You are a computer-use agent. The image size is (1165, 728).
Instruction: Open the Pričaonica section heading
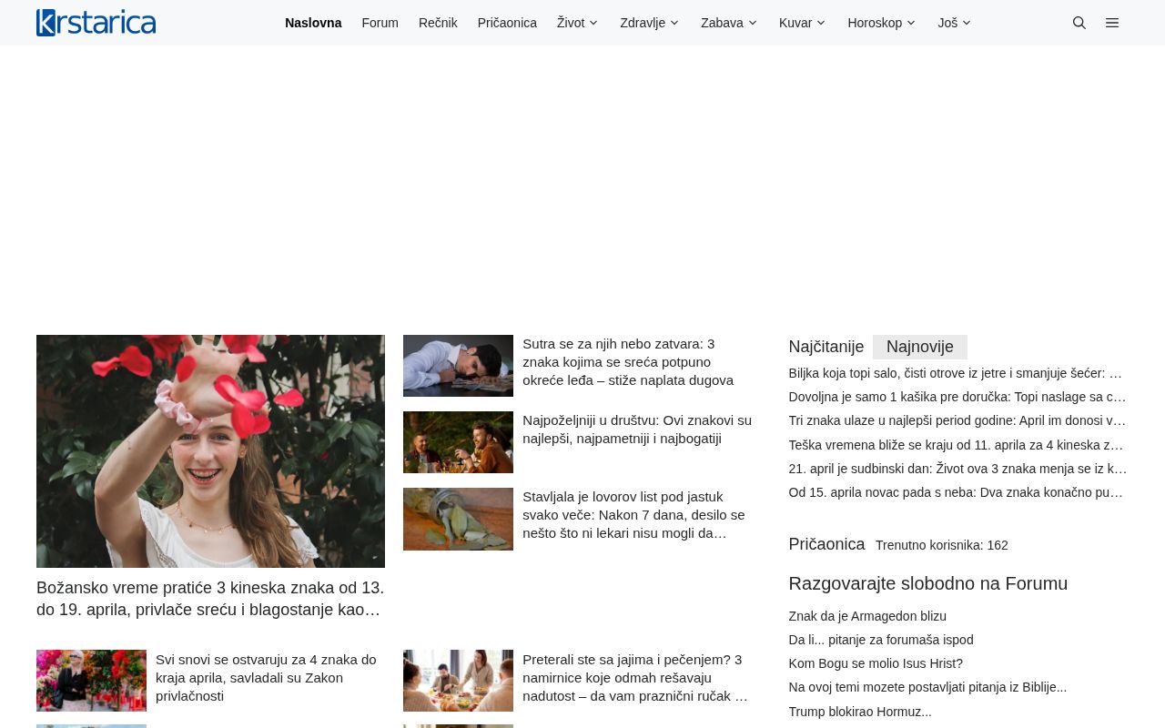click(826, 544)
